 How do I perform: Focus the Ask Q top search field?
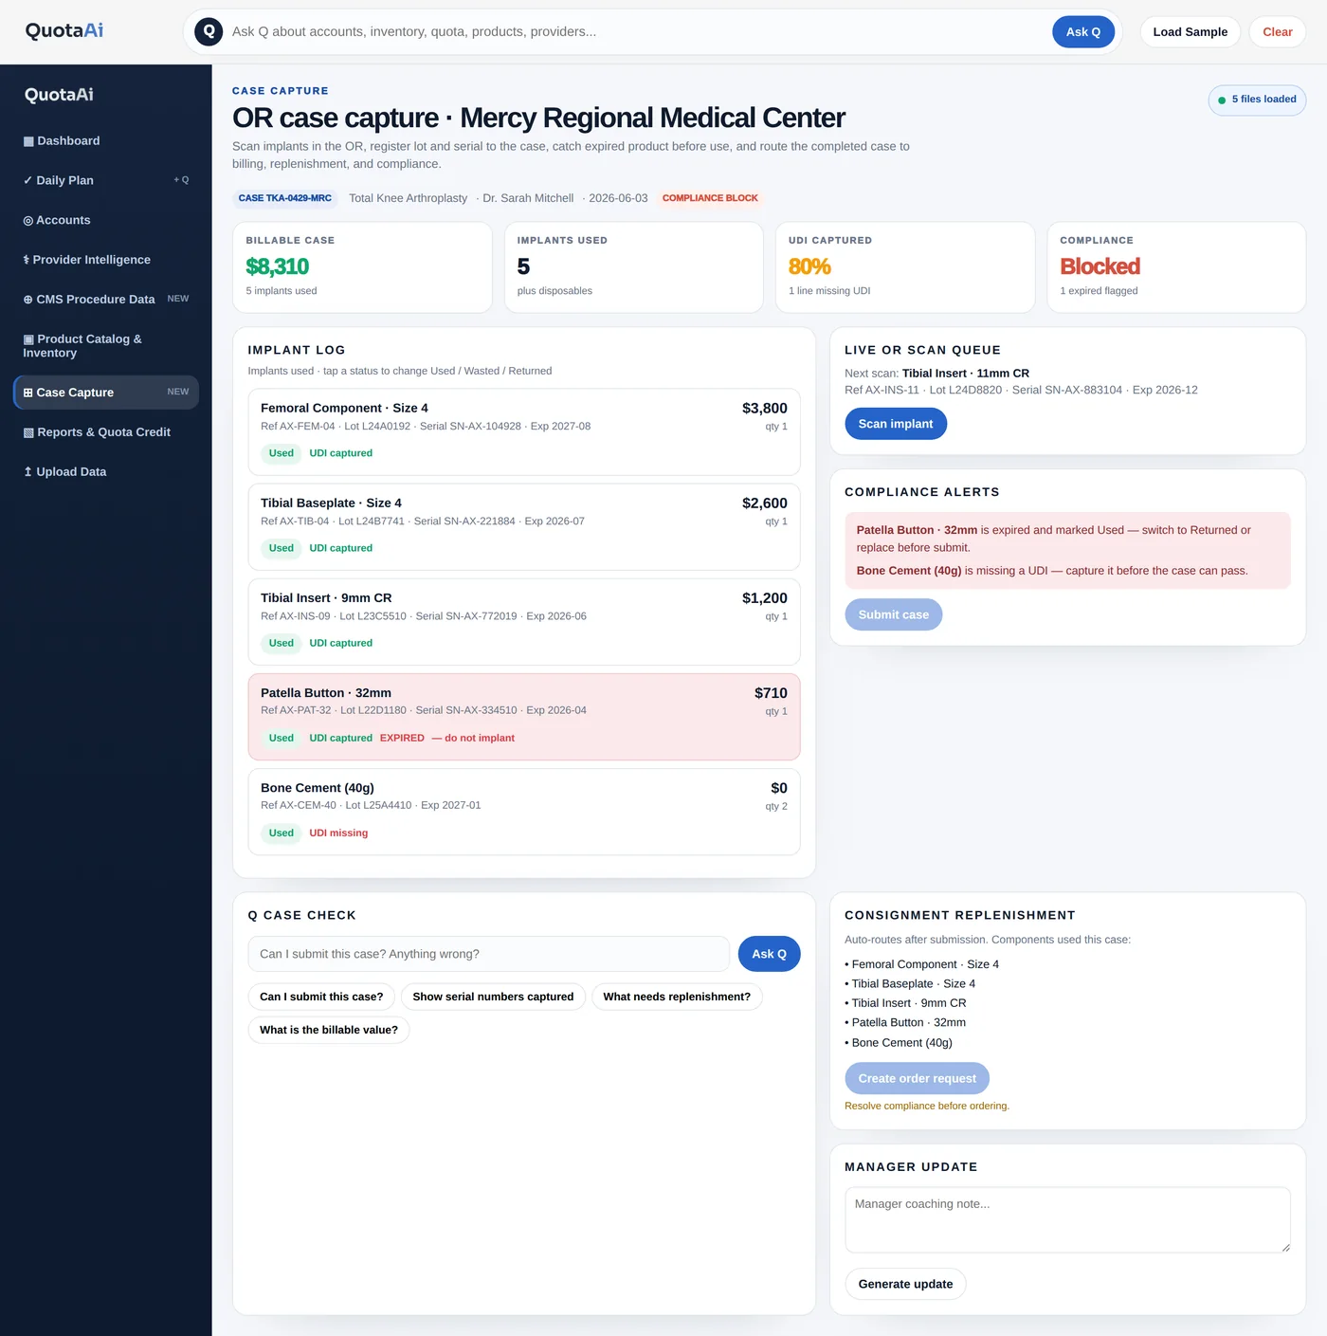(x=635, y=31)
